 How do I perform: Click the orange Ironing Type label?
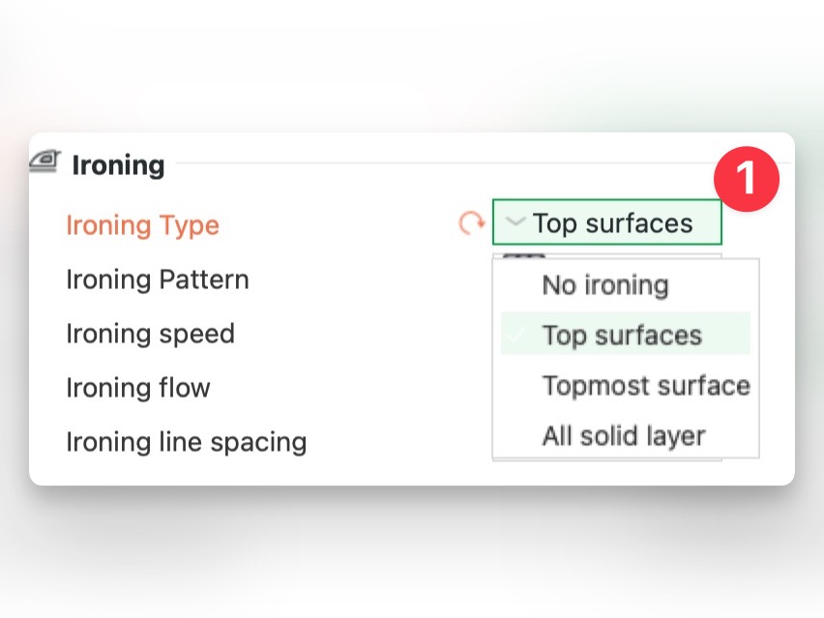coord(143,225)
